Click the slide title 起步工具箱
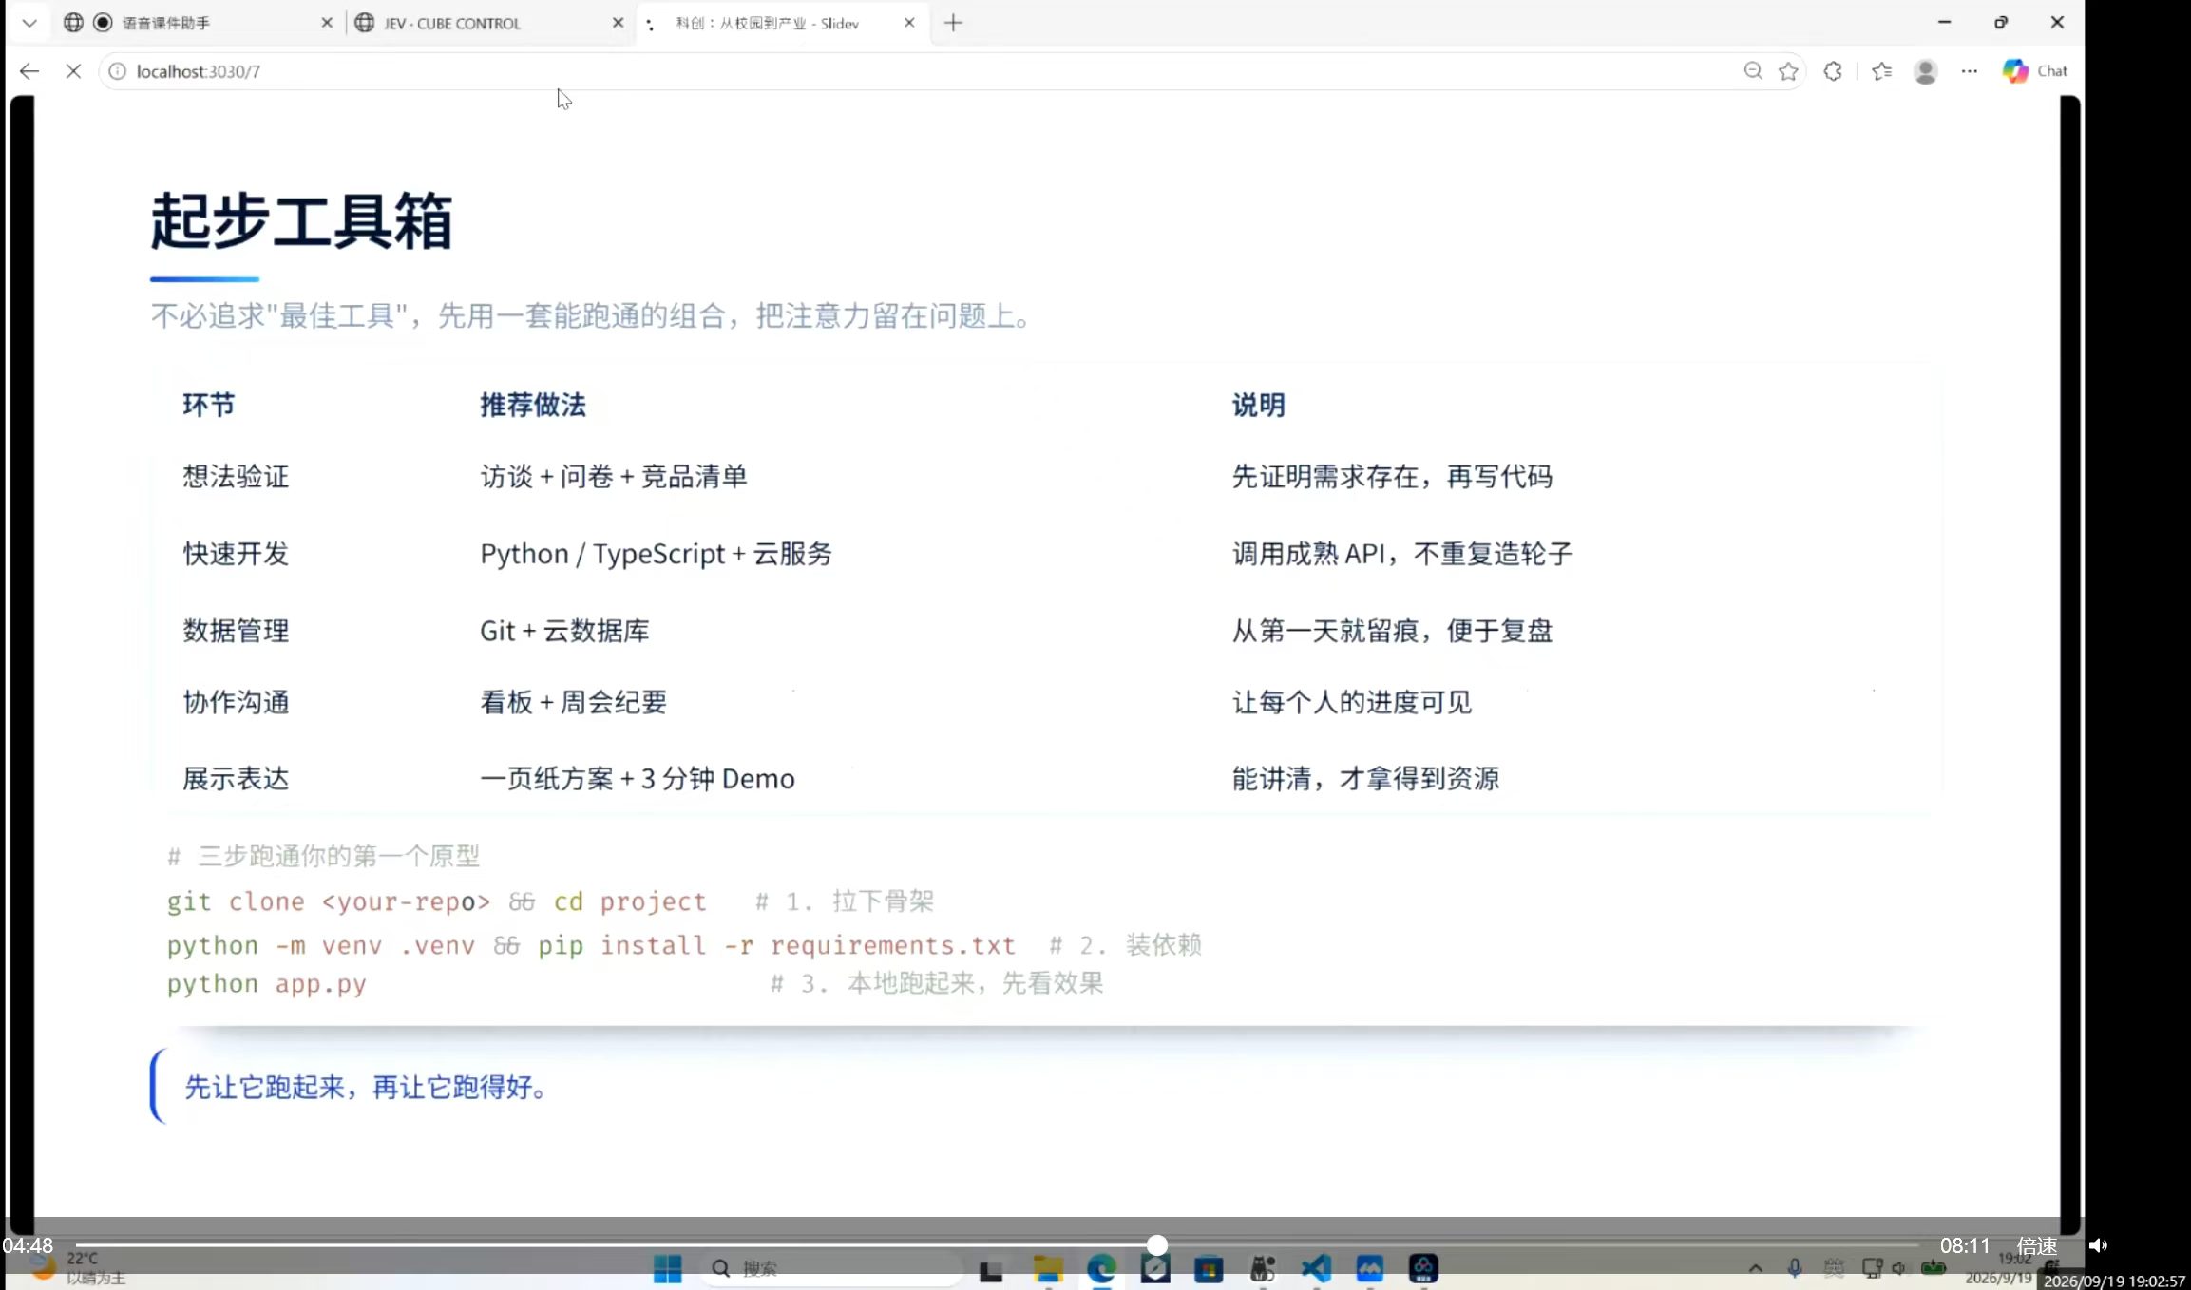 [301, 220]
